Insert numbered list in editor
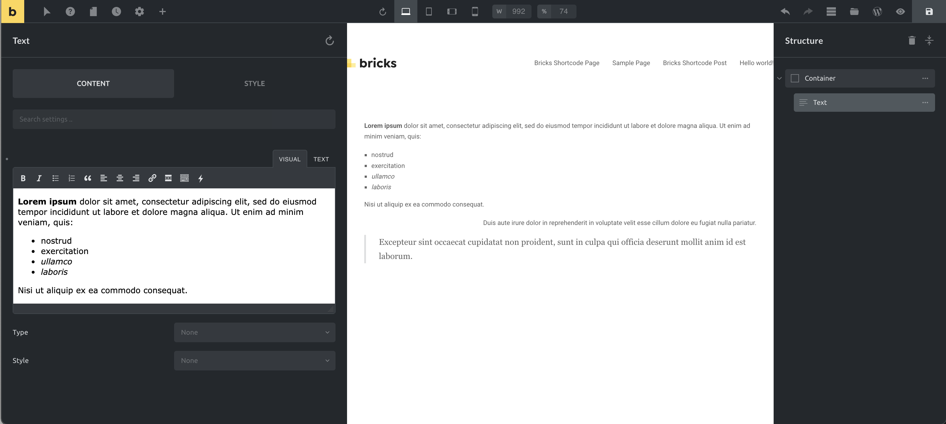946x424 pixels. (x=71, y=178)
